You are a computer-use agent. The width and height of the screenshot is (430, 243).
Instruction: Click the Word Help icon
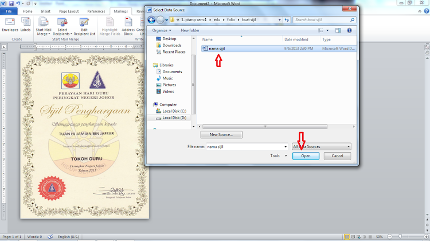(427, 11)
